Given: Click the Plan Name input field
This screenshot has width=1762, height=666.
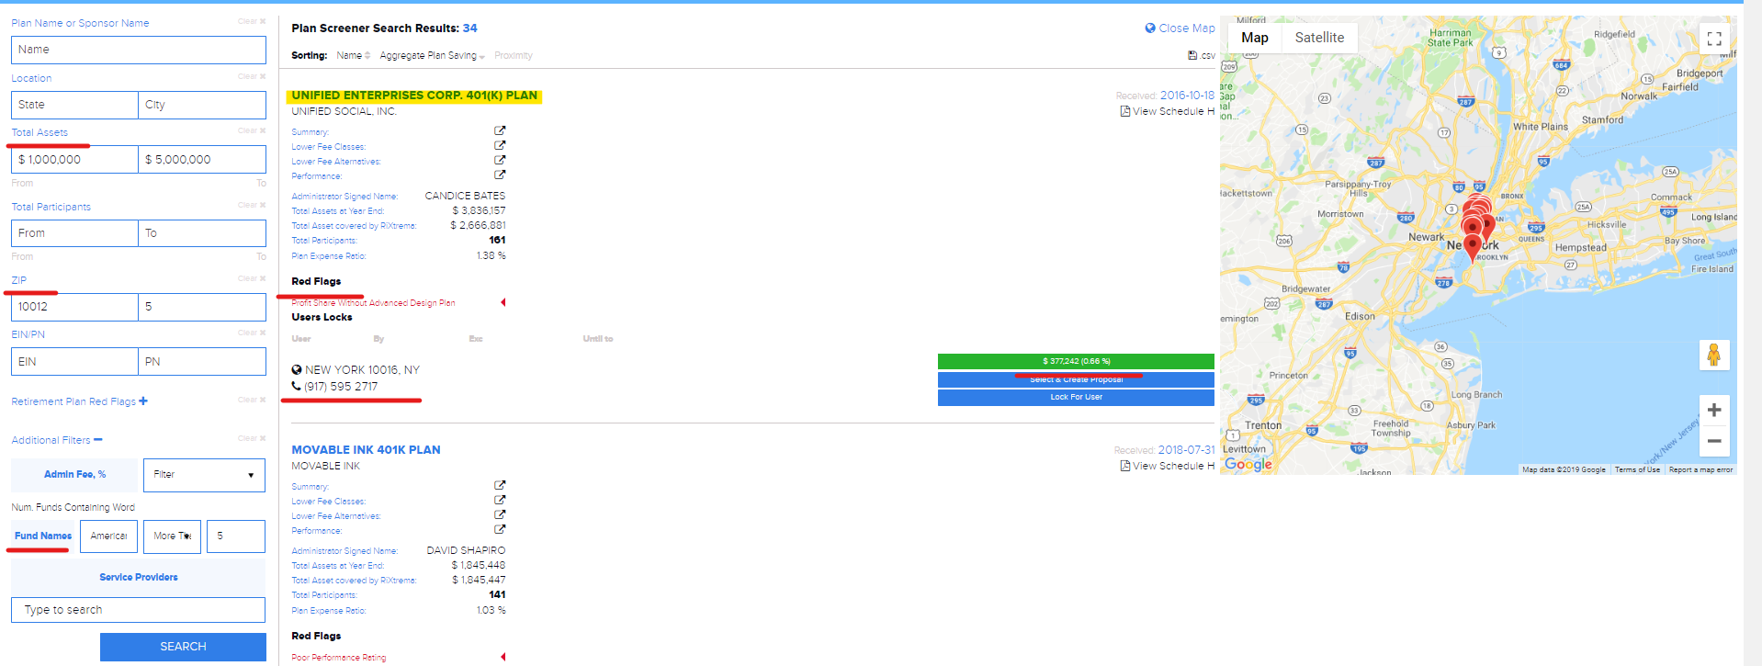Looking at the screenshot, I should [x=139, y=50].
